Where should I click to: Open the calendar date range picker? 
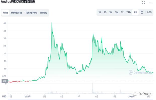click(x=142, y=12)
